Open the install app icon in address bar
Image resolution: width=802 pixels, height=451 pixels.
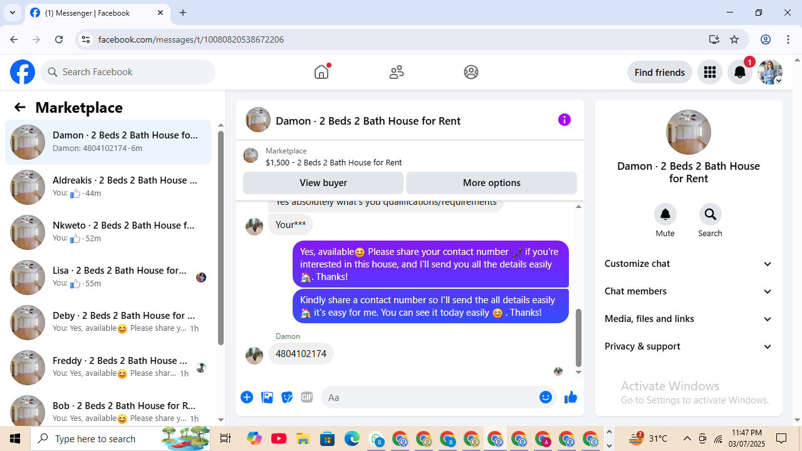tap(714, 39)
